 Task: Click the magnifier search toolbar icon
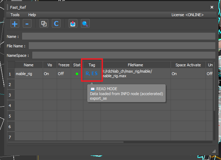(85, 24)
